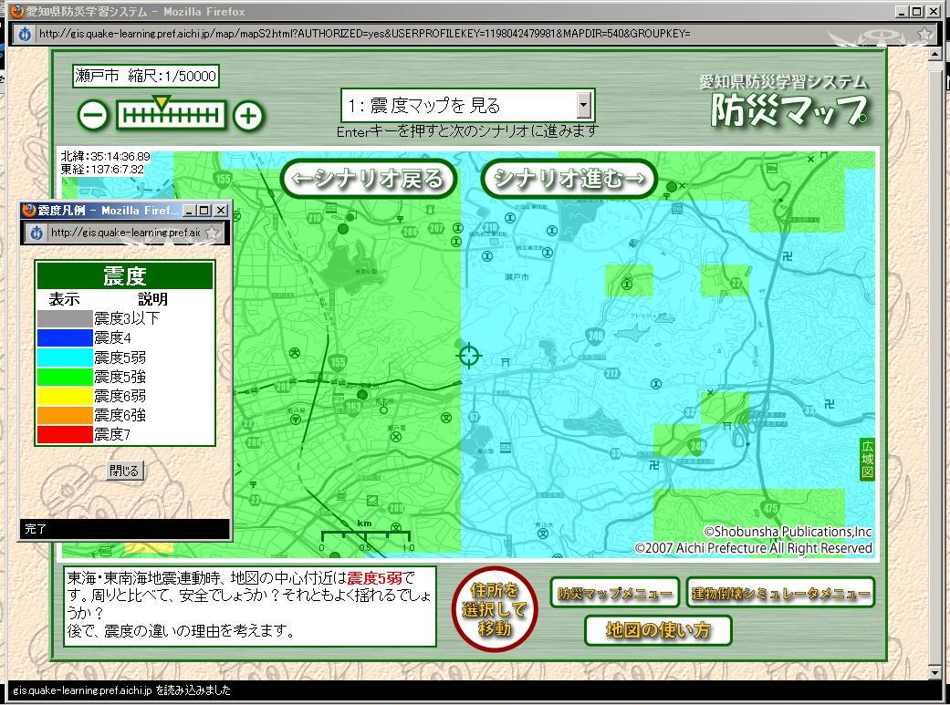The image size is (950, 705).
Task: Open 地図の使い方 help
Action: point(658,630)
